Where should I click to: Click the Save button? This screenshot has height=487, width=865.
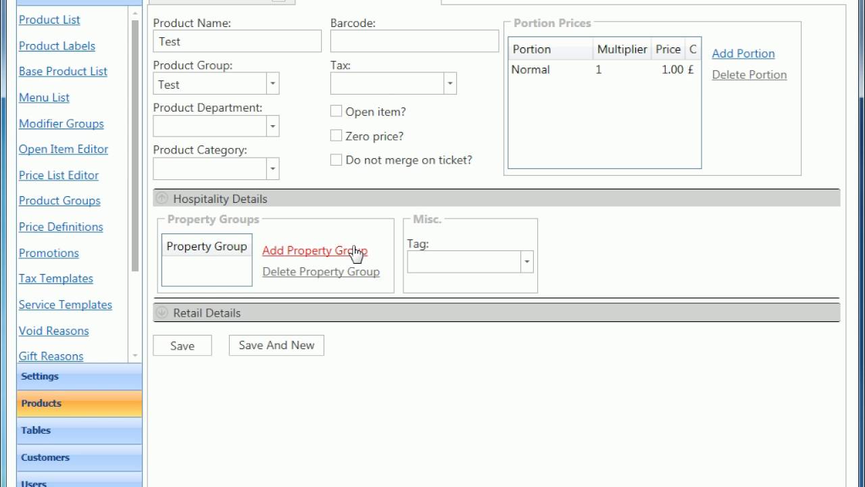pos(182,345)
